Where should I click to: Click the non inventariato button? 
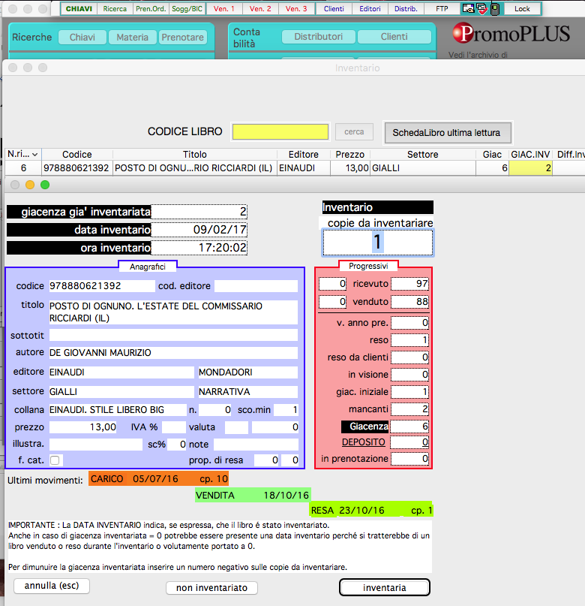click(x=211, y=588)
